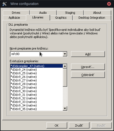Open the Graphics tab

click(61, 18)
